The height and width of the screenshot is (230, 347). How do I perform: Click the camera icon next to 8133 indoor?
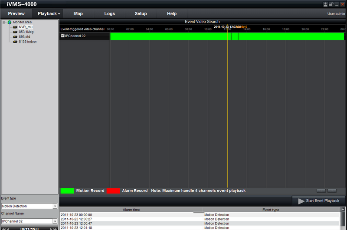[x=15, y=42]
